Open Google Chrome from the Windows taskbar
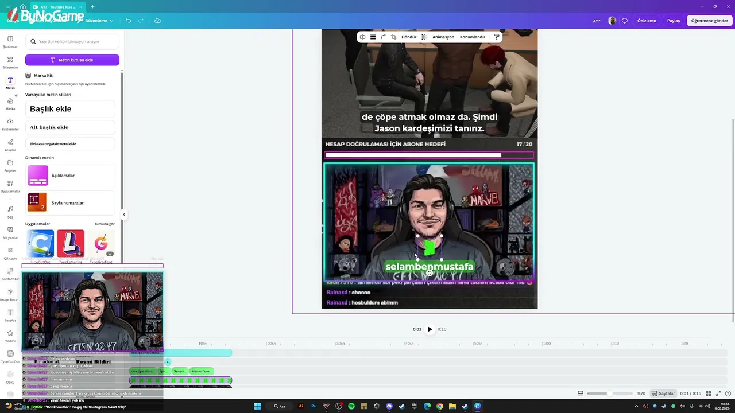 [x=439, y=406]
